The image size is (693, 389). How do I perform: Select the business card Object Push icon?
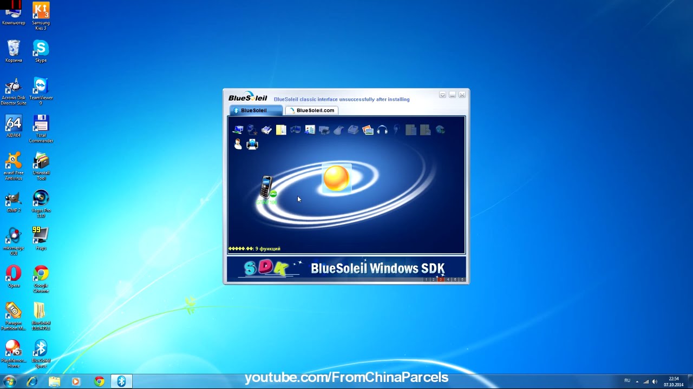(310, 130)
